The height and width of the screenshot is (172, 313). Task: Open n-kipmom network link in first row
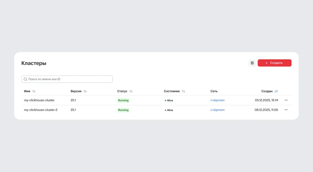tap(217, 100)
